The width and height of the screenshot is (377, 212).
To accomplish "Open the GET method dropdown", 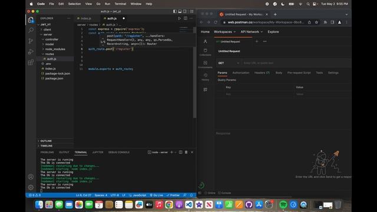I will 229,63.
